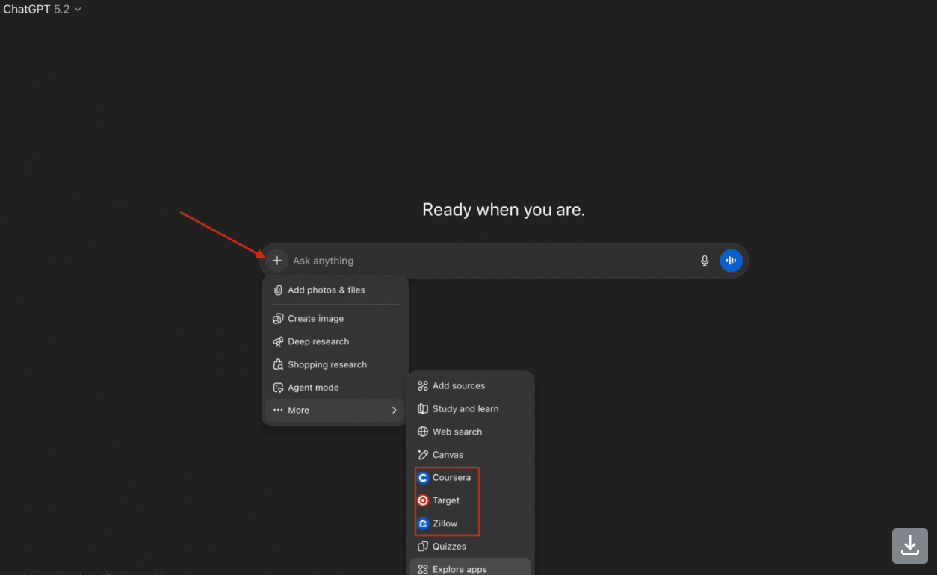Click the plus attachment button
This screenshot has height=575, width=937.
point(277,261)
